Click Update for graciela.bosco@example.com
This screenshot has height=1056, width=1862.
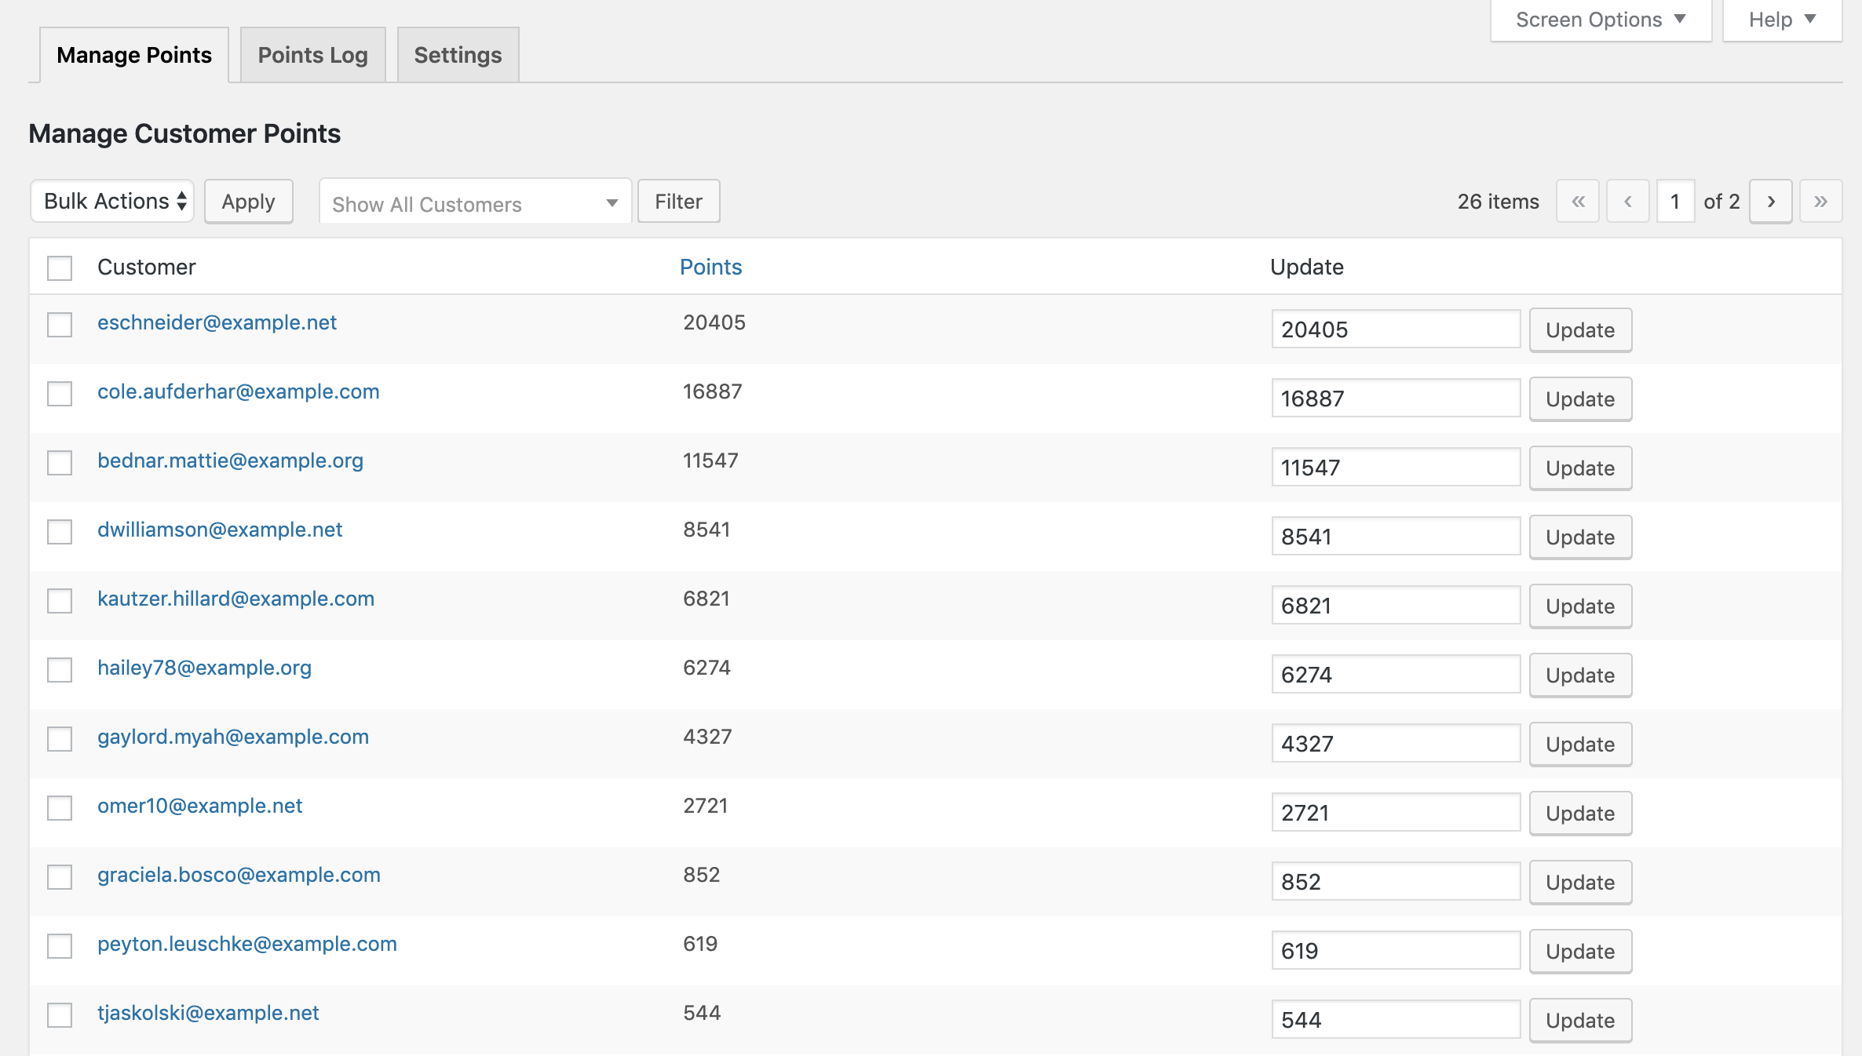1581,882
